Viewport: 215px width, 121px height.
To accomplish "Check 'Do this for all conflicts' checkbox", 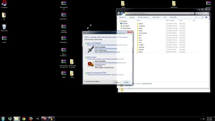I will (85, 81).
